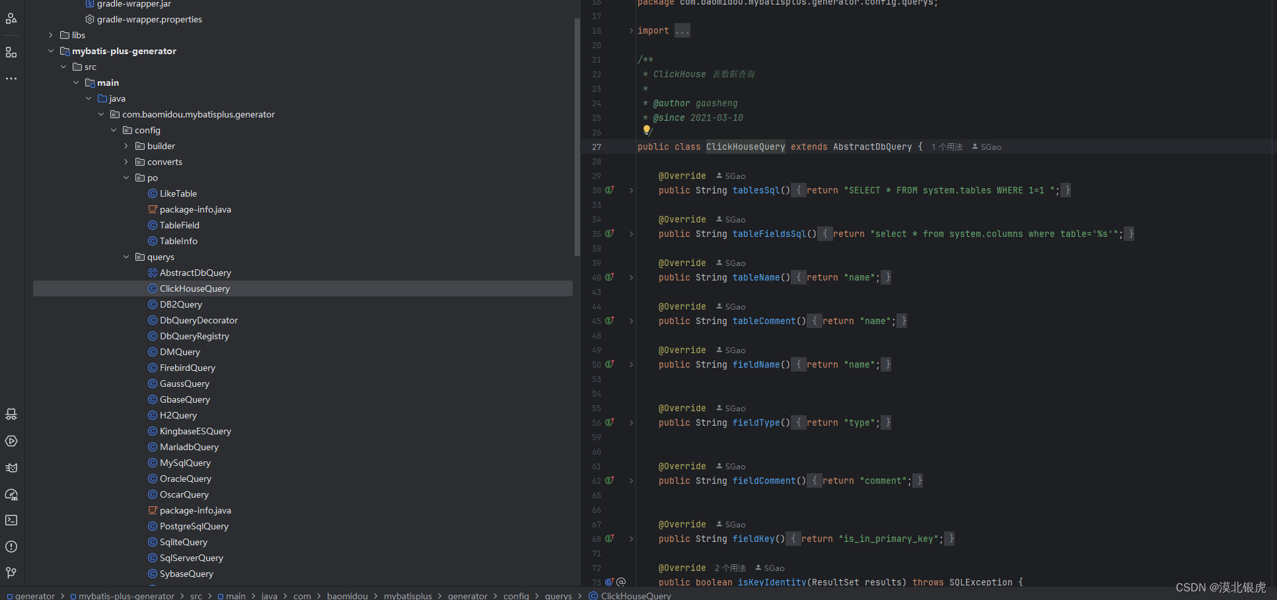Screen dimensions: 1277x600
Task: Collapse the main folder
Action: click(x=76, y=83)
